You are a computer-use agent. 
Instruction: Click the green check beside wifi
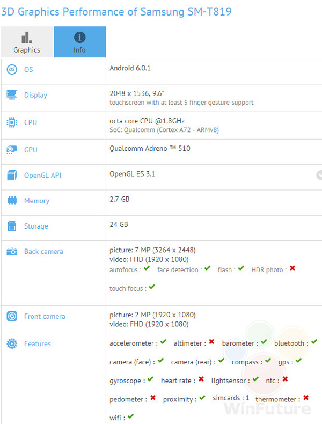(x=131, y=416)
